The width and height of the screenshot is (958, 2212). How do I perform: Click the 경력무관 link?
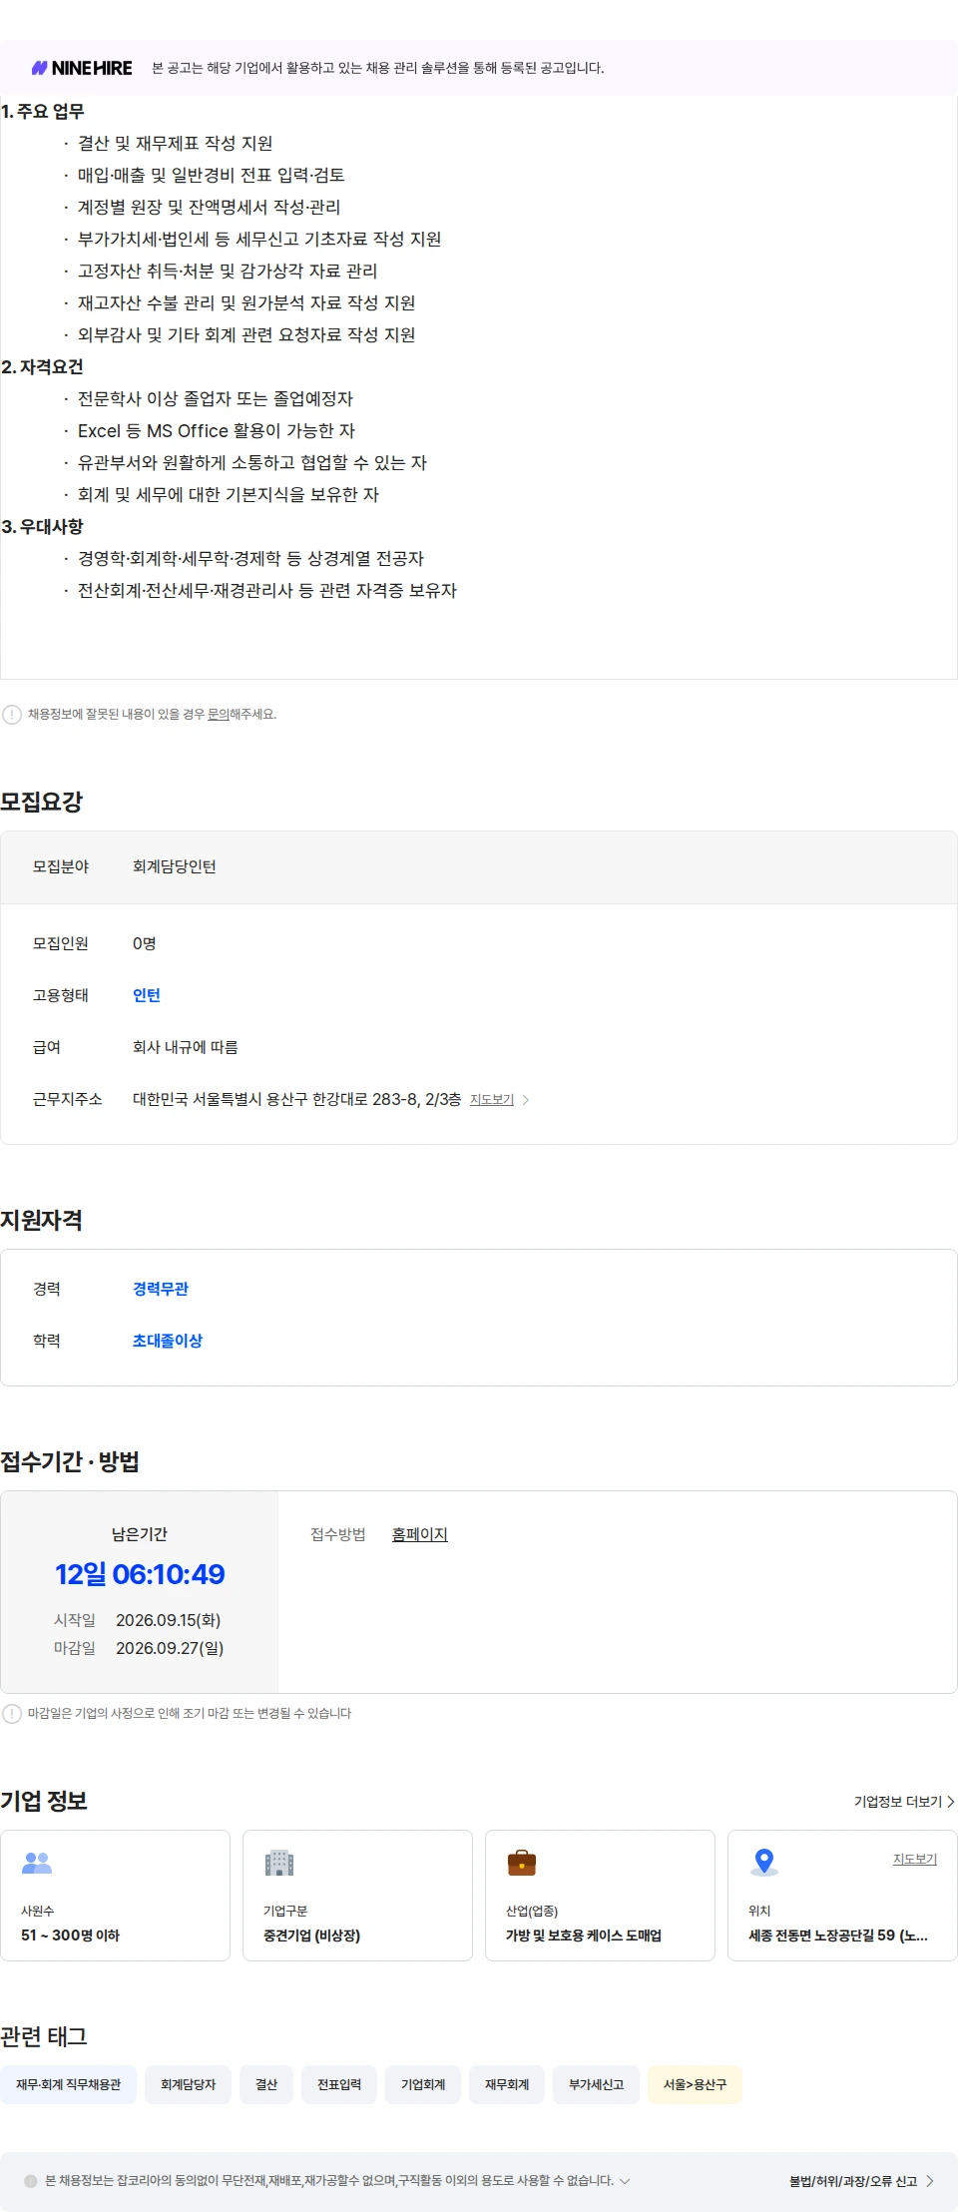(161, 1289)
